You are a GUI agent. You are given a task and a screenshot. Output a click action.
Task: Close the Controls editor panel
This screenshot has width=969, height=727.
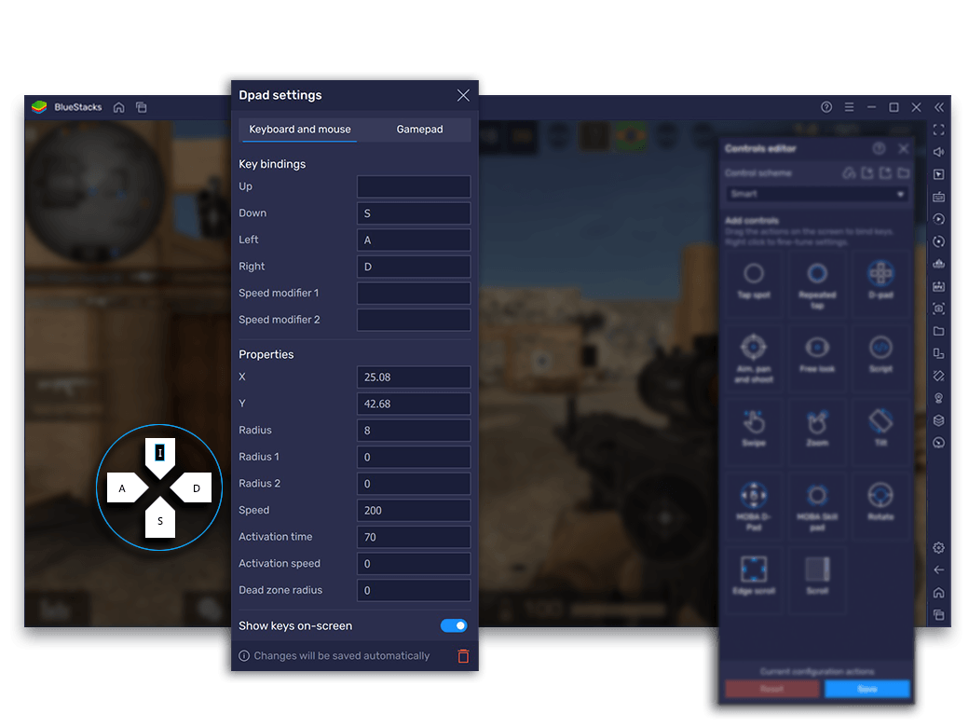pos(904,149)
